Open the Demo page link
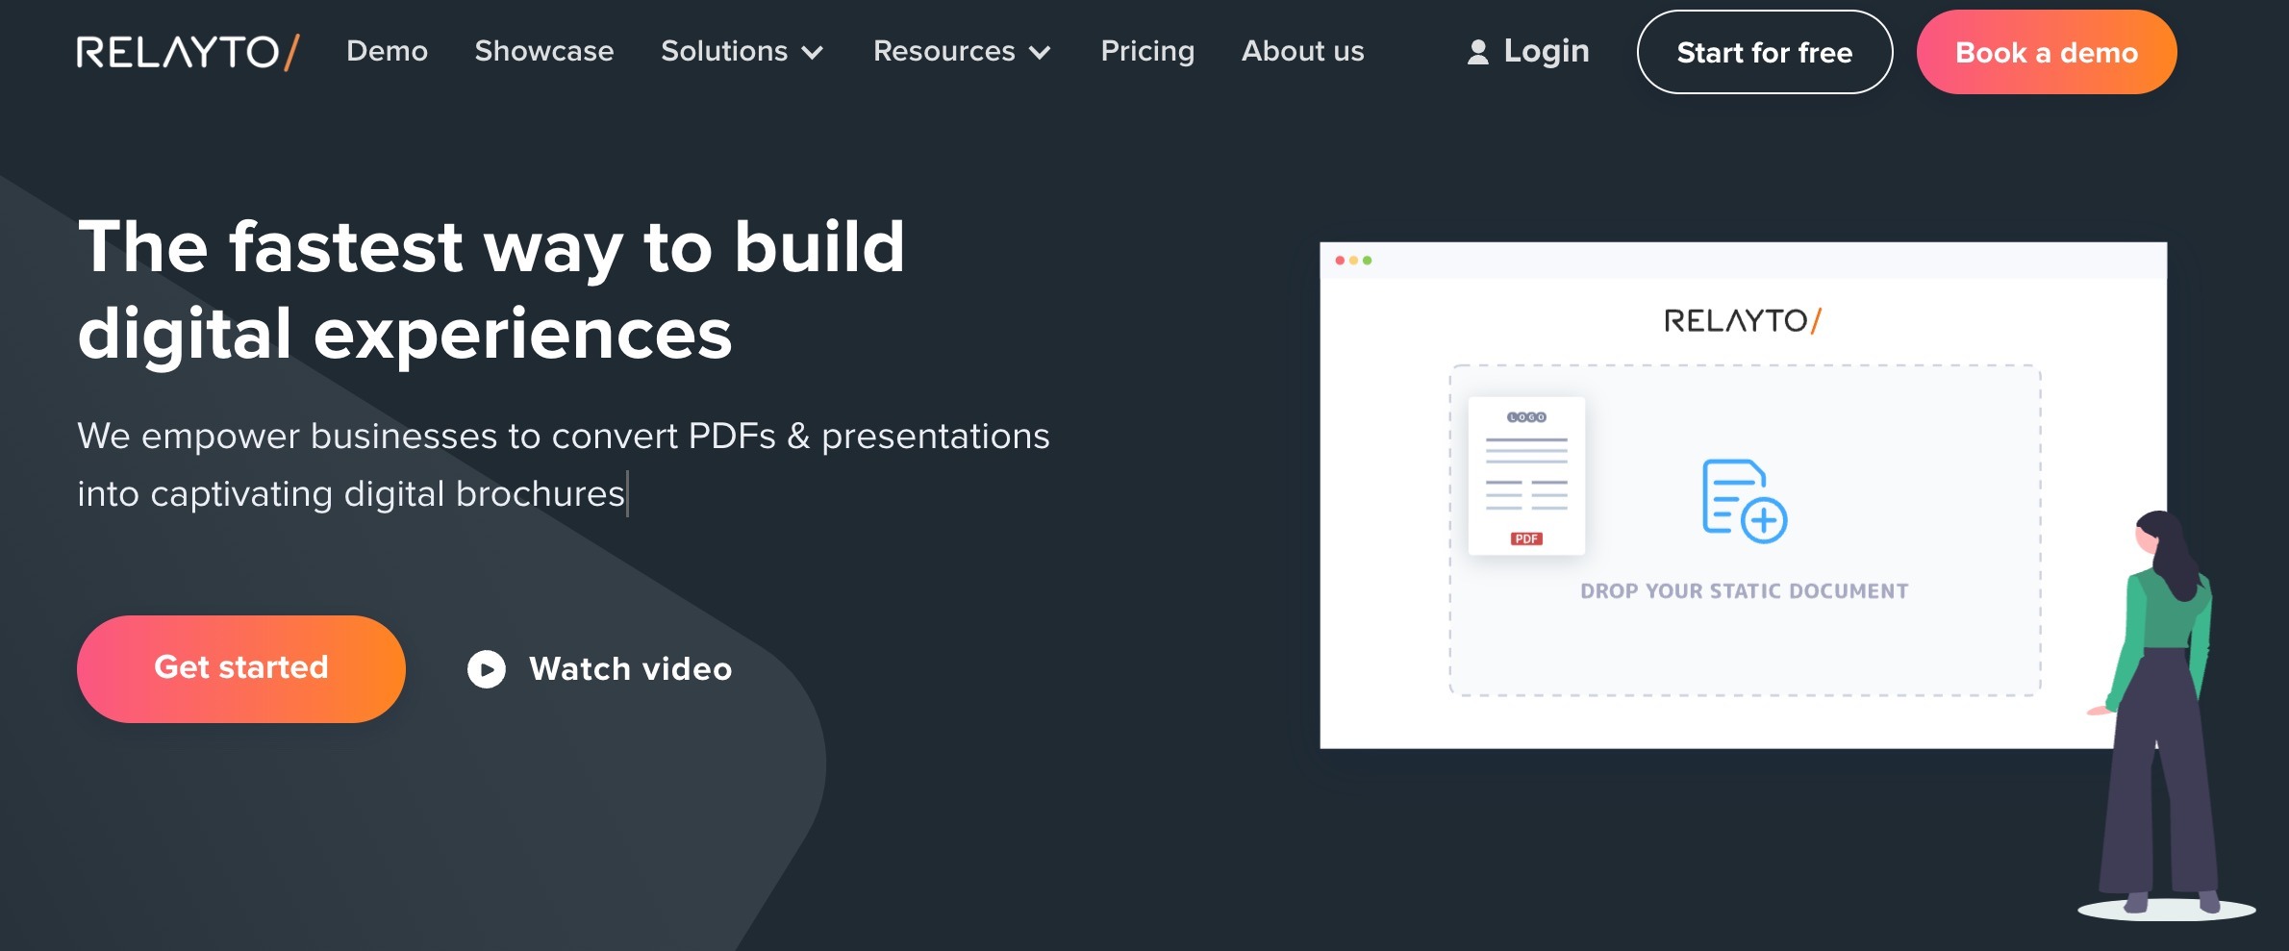The image size is (2289, 951). click(x=387, y=51)
